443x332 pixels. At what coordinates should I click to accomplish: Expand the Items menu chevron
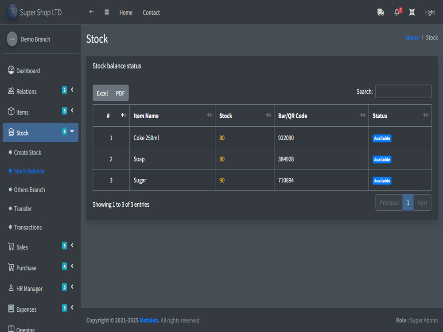tap(72, 110)
